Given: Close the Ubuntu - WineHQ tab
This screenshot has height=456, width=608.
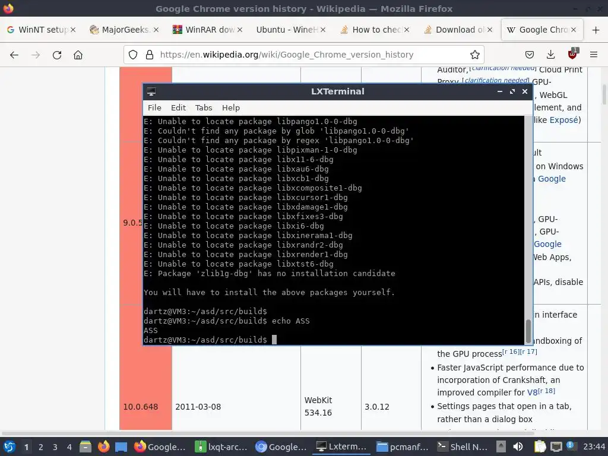Looking at the screenshot, I should (323, 30).
